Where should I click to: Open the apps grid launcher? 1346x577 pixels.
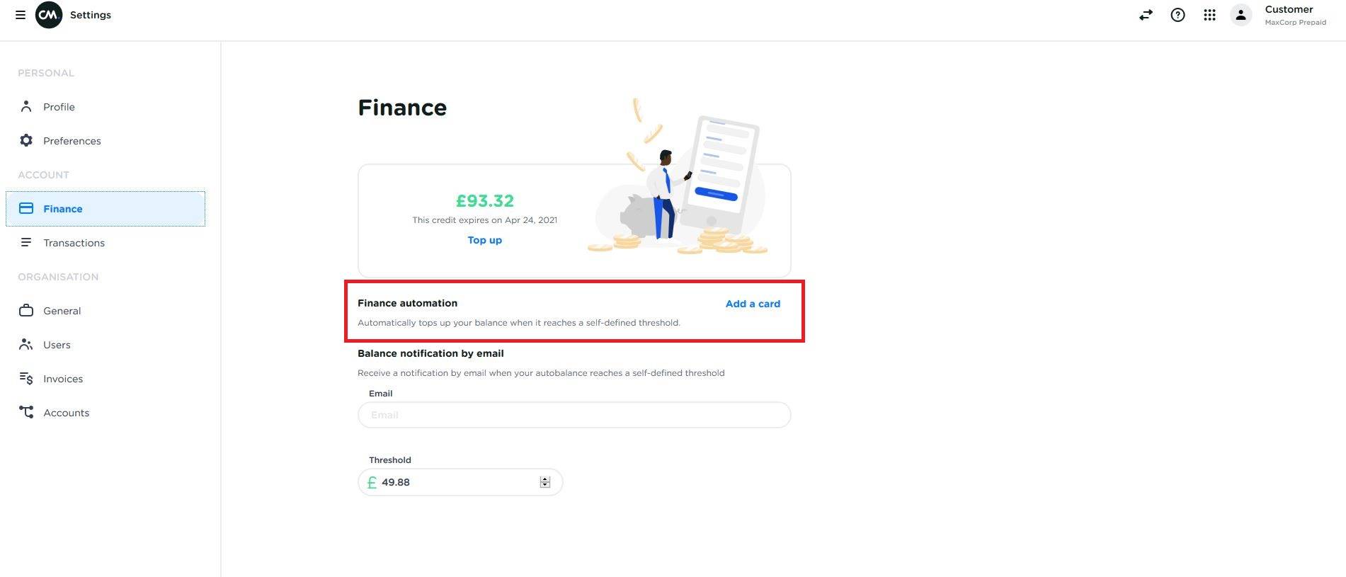pyautogui.click(x=1209, y=15)
